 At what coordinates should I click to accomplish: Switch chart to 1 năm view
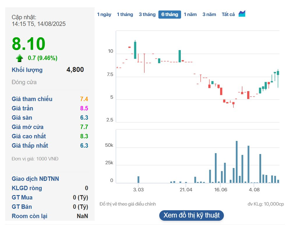(190, 15)
